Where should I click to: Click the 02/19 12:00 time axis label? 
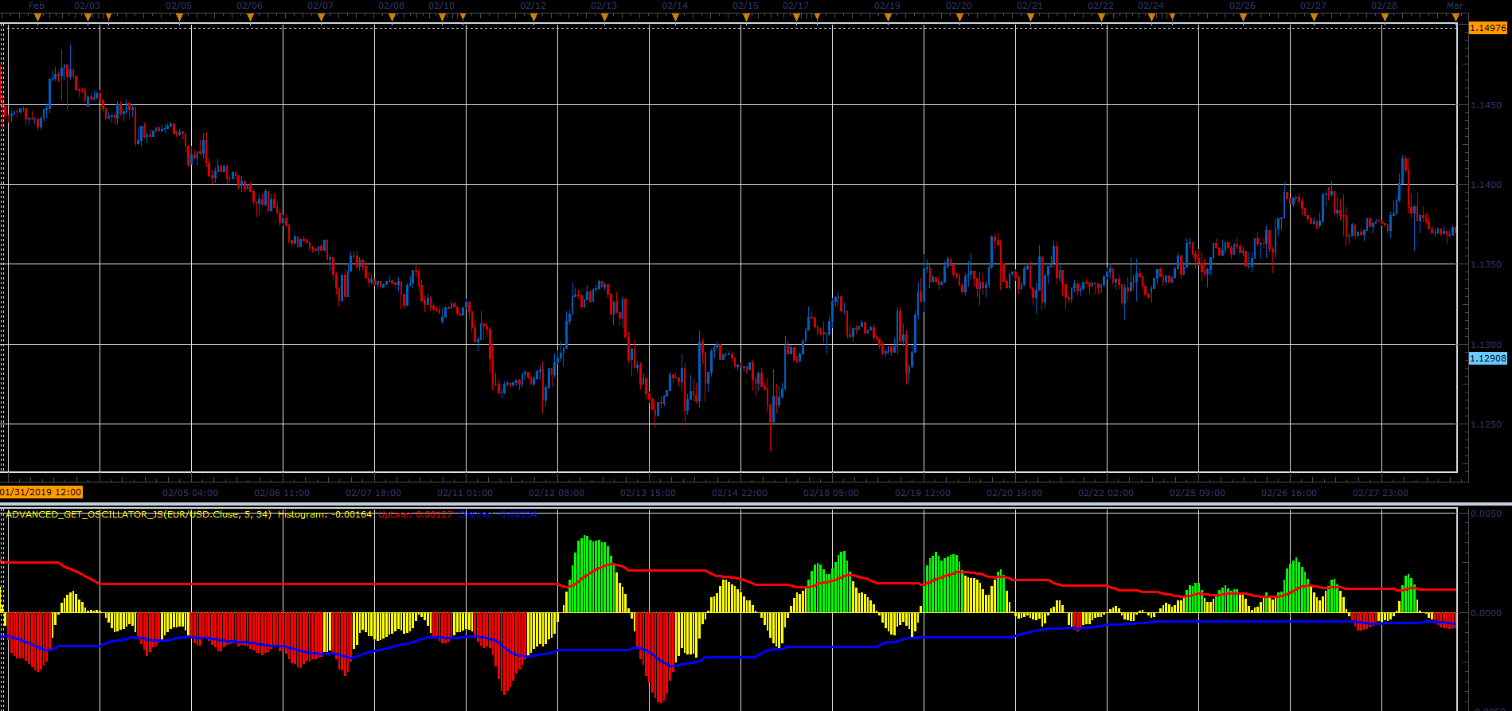922,493
